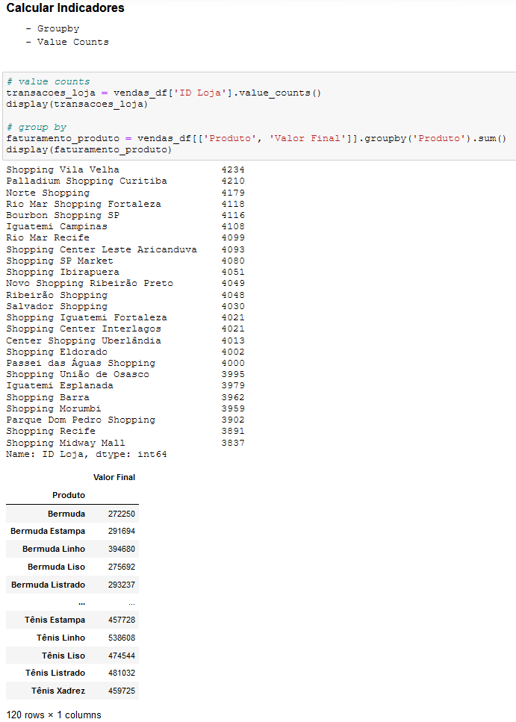Click 'Name: ID Loja, dtype: int64' line
Screen dimensions: 516x722
87,454
